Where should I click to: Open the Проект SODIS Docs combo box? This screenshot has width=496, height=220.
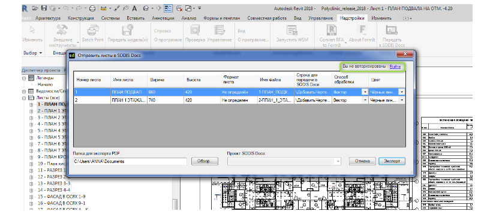point(284,161)
